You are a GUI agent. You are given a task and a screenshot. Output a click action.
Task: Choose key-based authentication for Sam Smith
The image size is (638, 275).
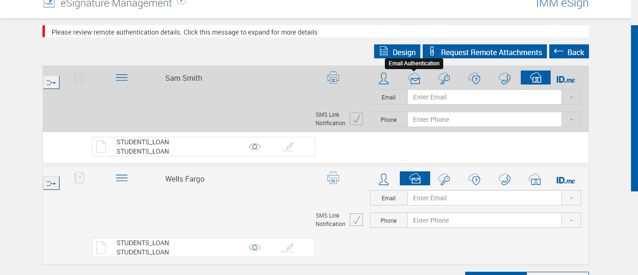[444, 78]
